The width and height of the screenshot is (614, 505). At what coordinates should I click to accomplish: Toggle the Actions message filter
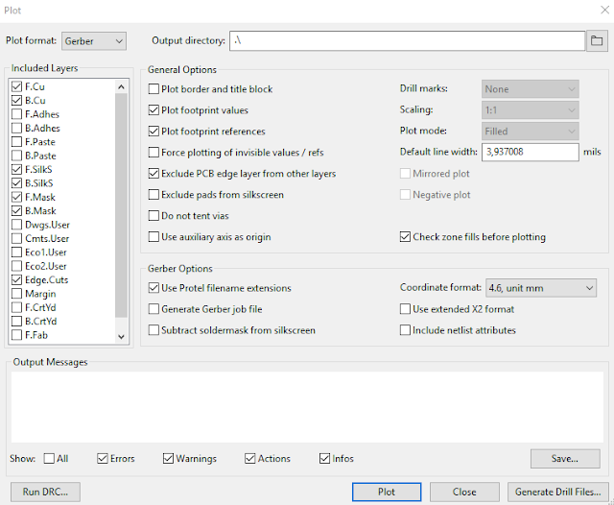tap(250, 458)
